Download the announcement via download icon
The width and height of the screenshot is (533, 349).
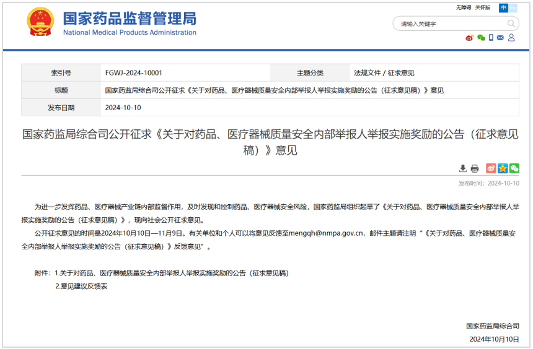click(462, 168)
